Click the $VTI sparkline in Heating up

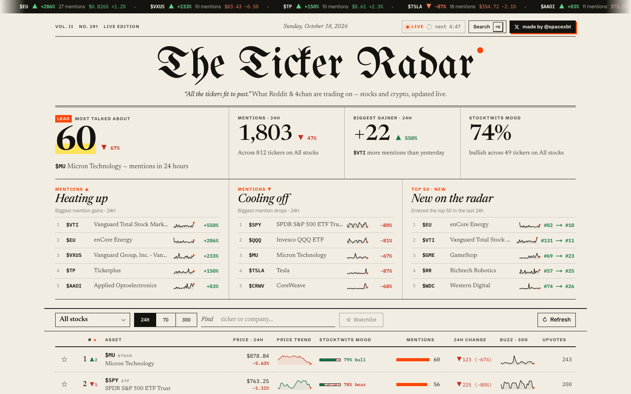pyautogui.click(x=184, y=225)
